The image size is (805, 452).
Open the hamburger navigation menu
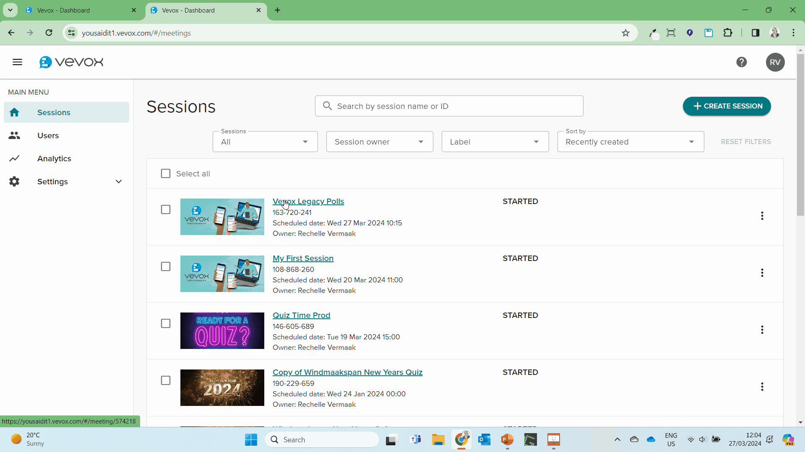click(17, 62)
